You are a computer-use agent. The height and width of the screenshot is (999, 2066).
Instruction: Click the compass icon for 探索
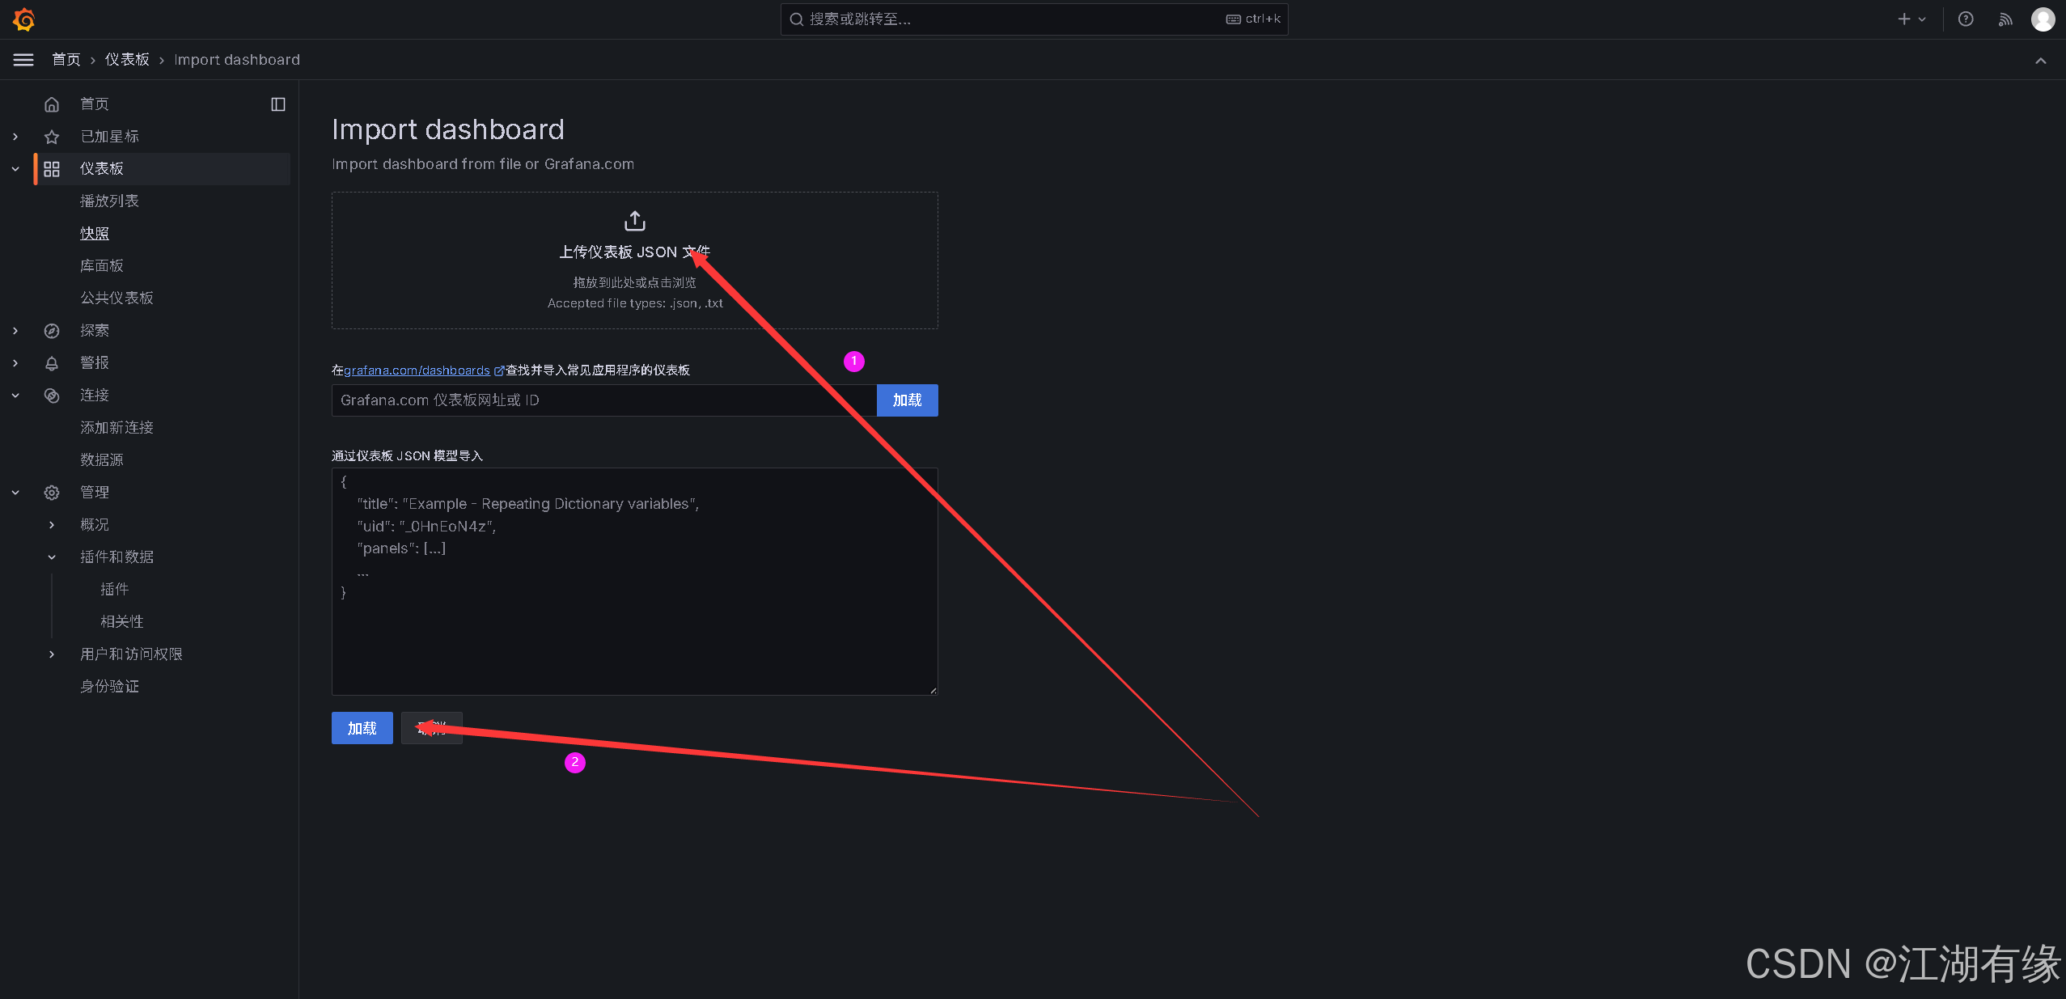coord(52,331)
